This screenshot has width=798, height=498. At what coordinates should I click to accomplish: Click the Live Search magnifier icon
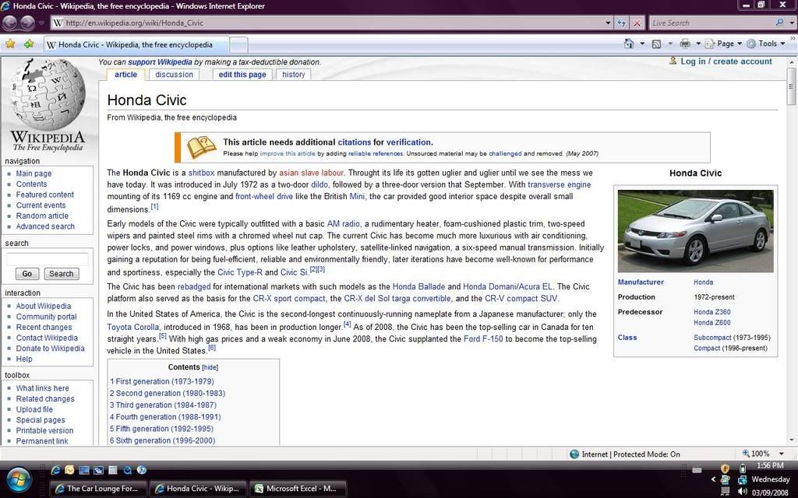(x=780, y=23)
